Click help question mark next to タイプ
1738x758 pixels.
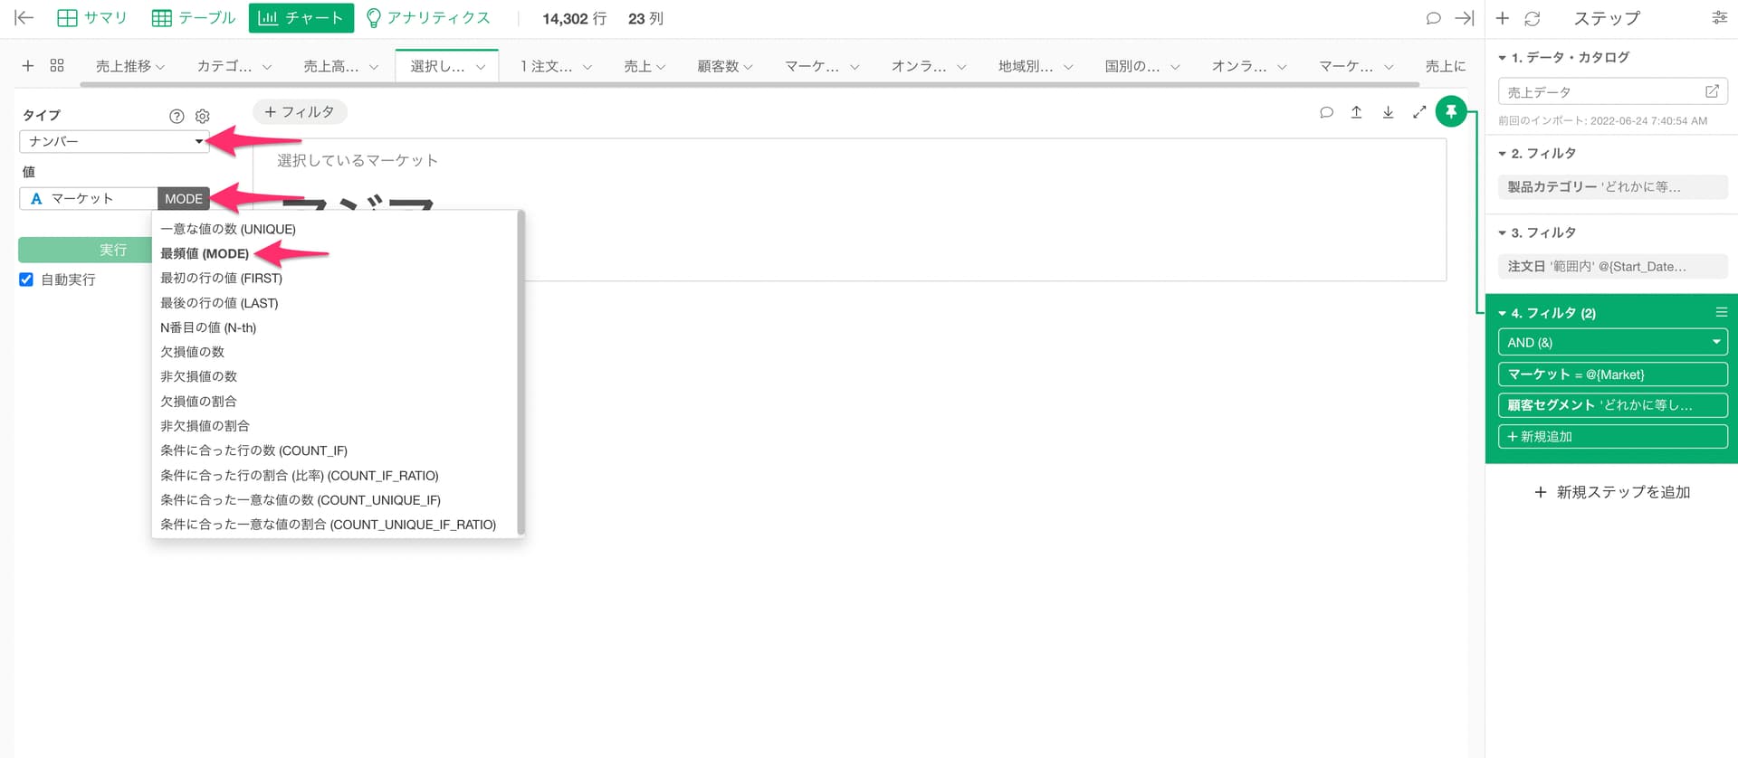click(177, 116)
